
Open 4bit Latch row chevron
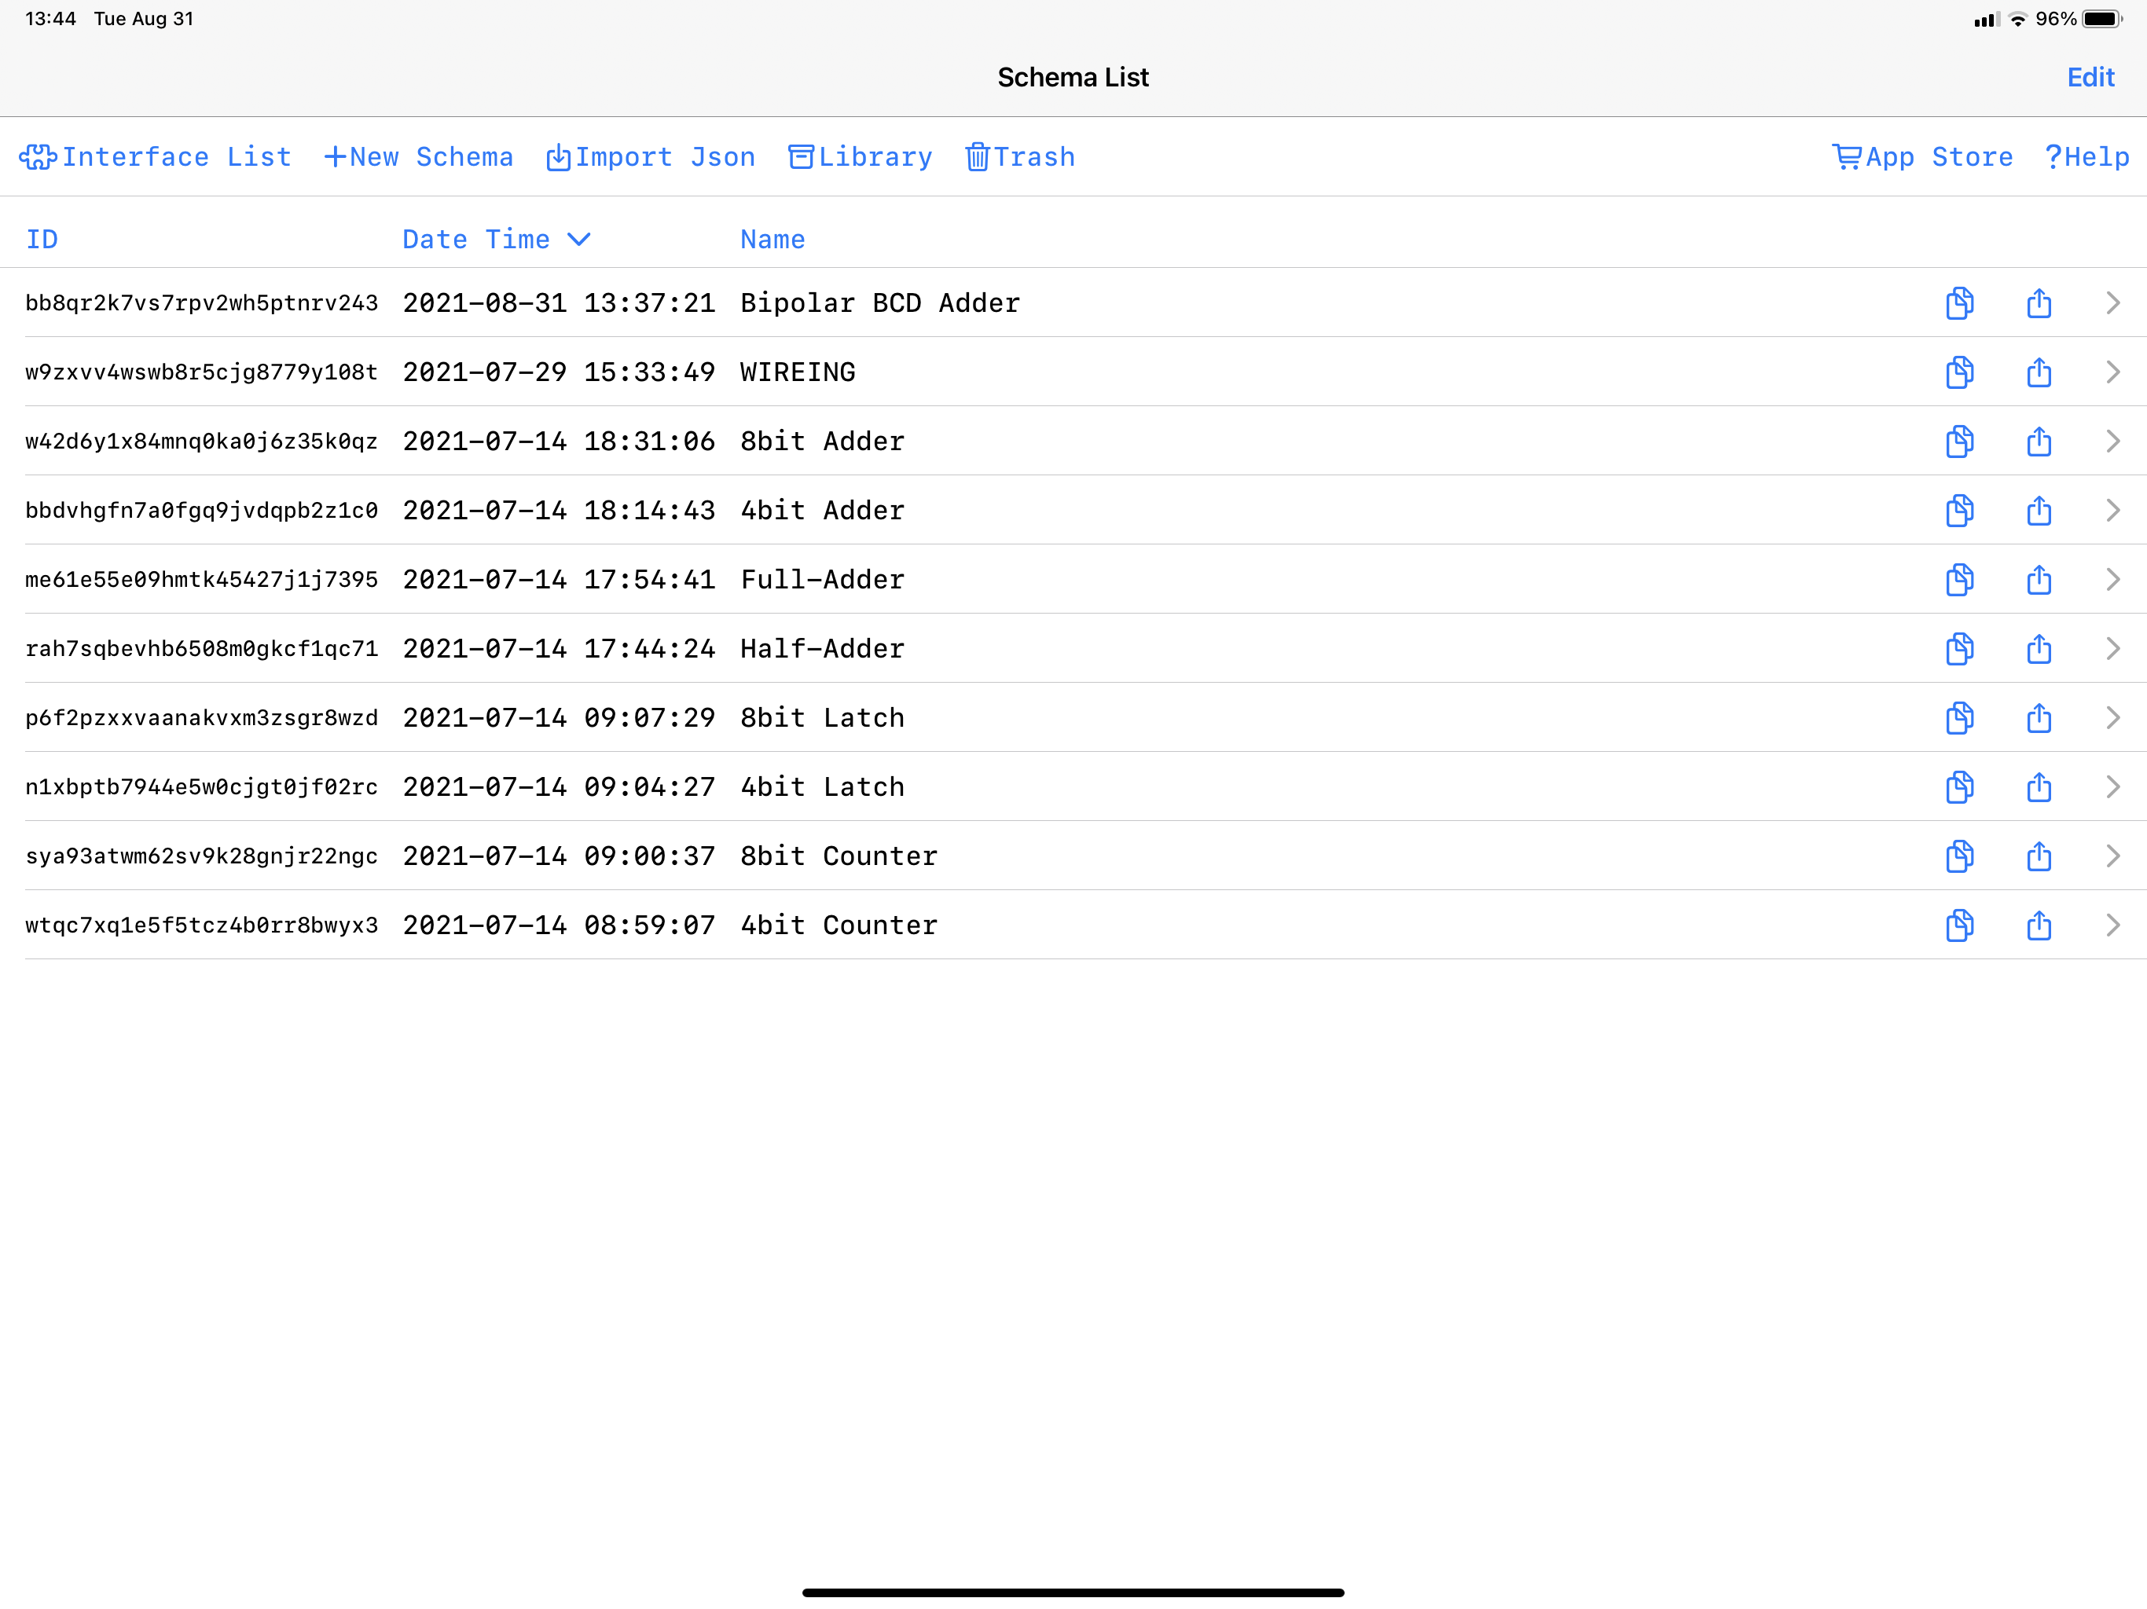tap(2112, 787)
